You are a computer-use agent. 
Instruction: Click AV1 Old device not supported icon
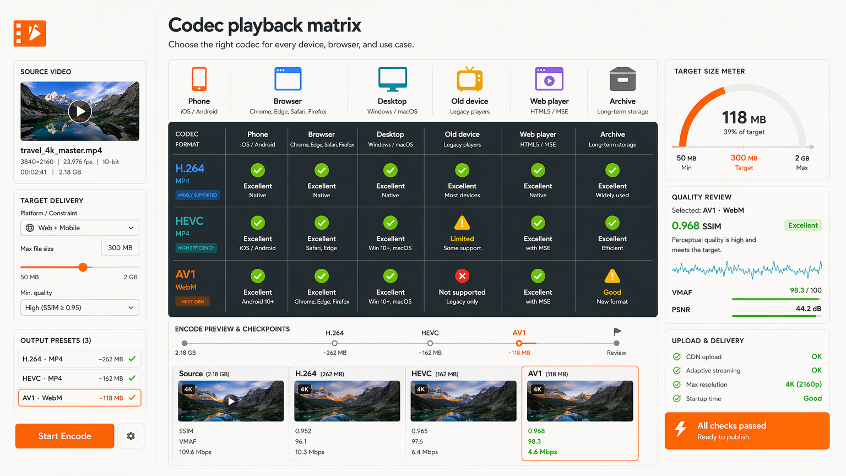pyautogui.click(x=462, y=276)
